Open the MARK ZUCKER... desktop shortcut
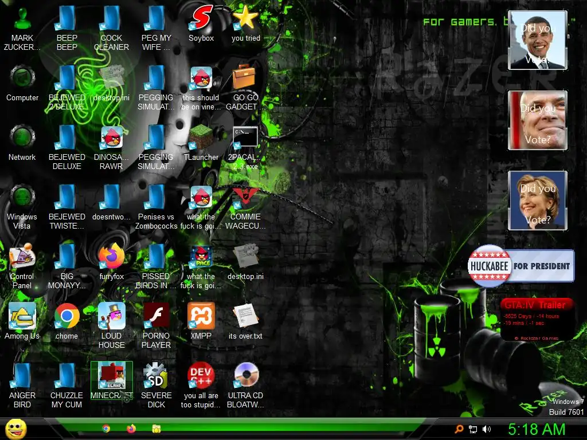587x440 pixels. coord(22,28)
